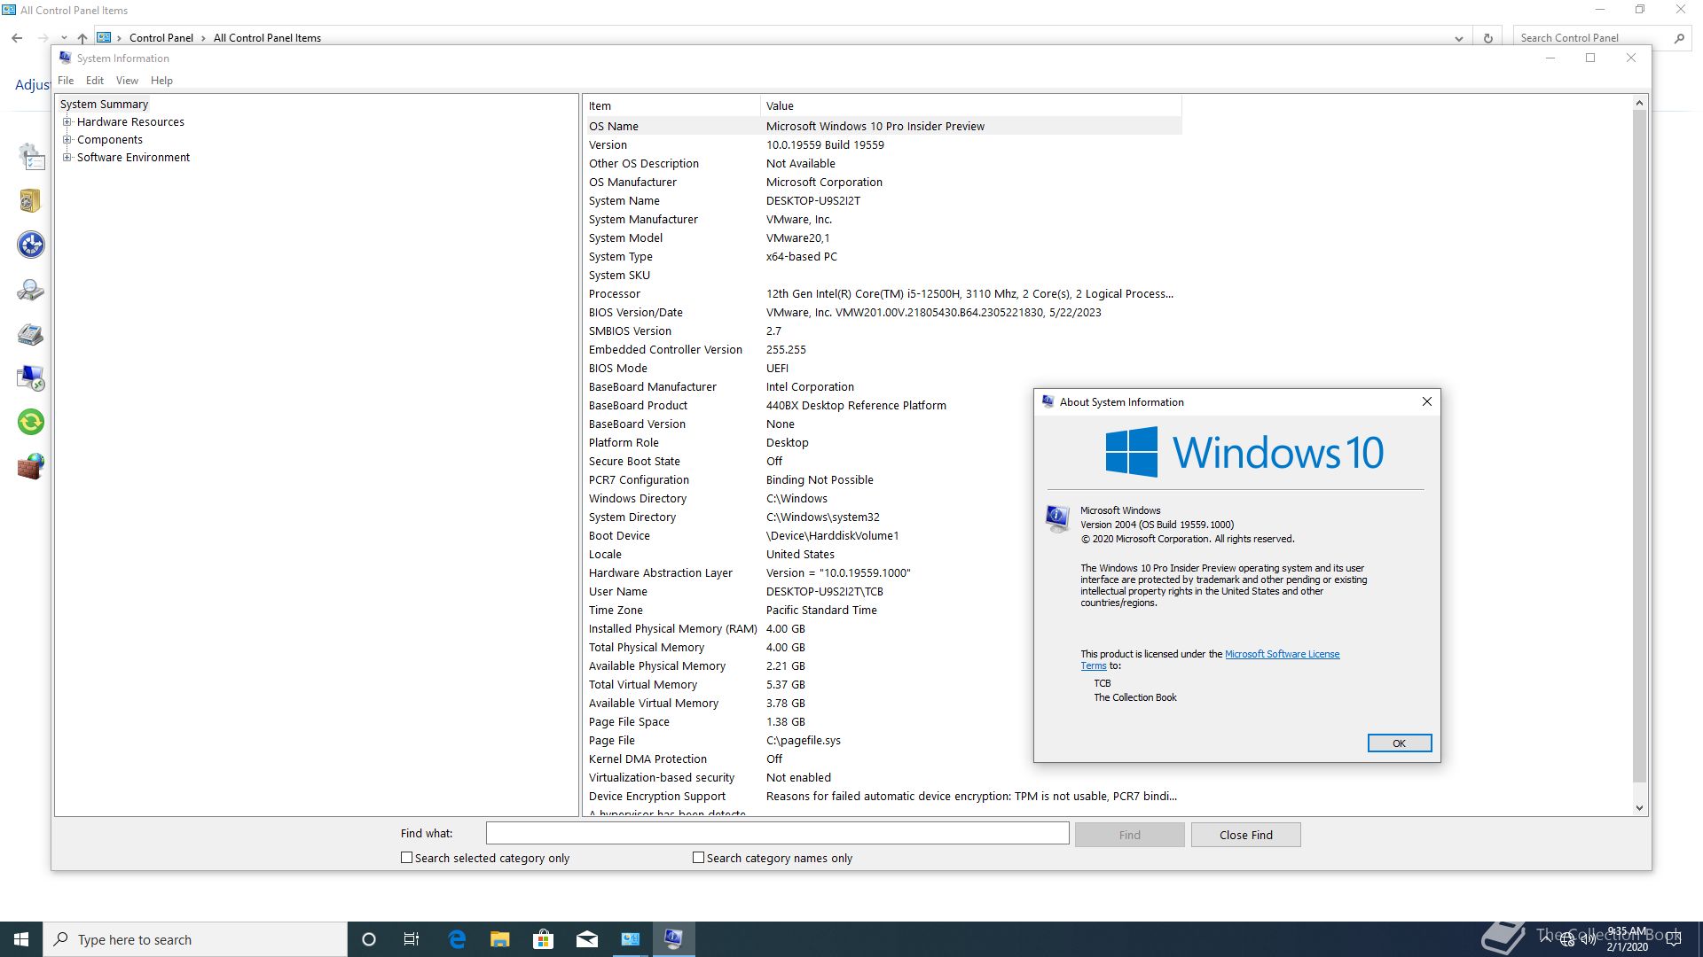The image size is (1703, 957).
Task: Open Microsoft Store from the taskbar
Action: point(543,939)
